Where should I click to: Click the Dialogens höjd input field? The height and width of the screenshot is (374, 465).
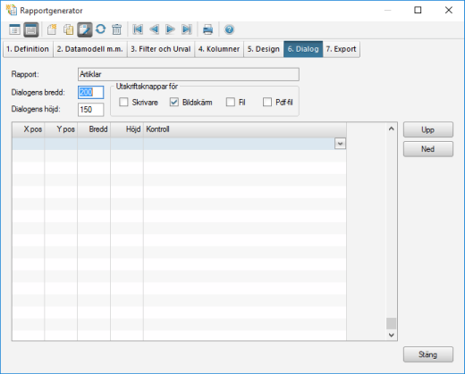pos(90,110)
